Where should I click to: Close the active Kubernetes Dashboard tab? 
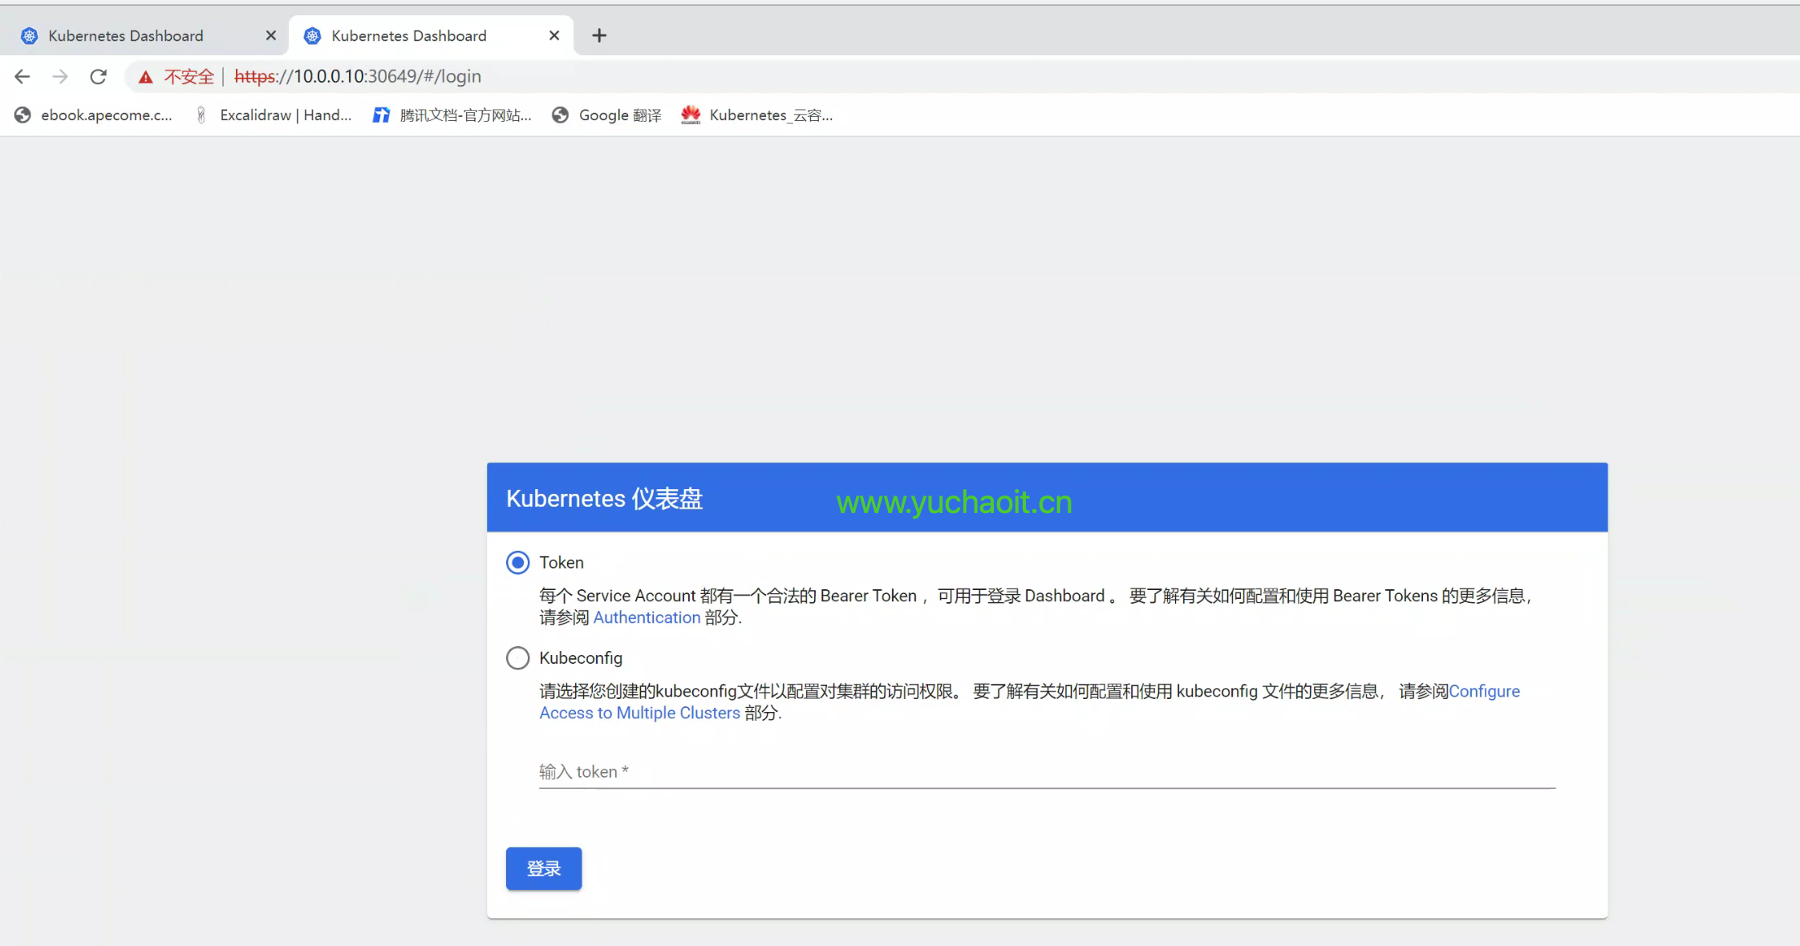tap(553, 35)
